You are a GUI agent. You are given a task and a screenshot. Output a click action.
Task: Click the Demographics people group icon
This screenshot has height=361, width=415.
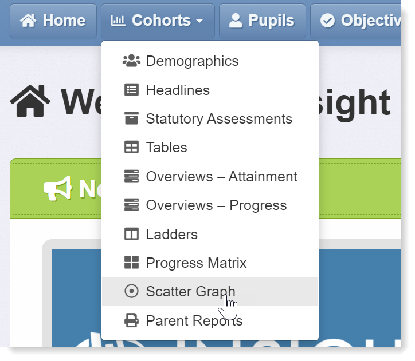(x=131, y=61)
